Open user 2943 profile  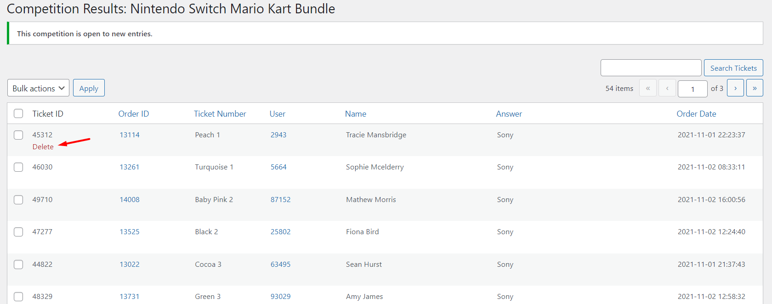pos(278,135)
